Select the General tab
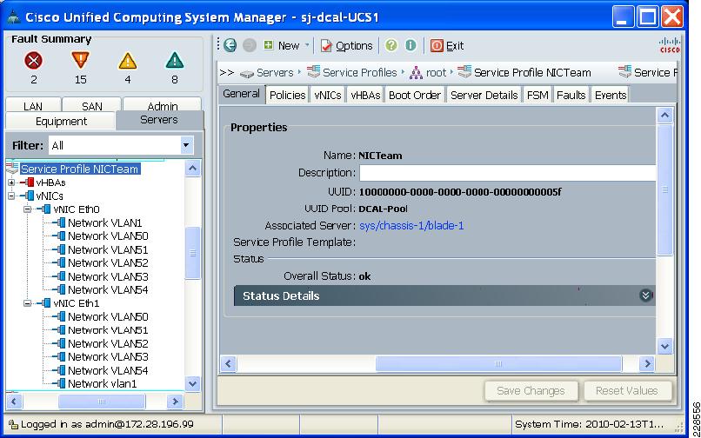The width and height of the screenshot is (701, 438). click(242, 94)
